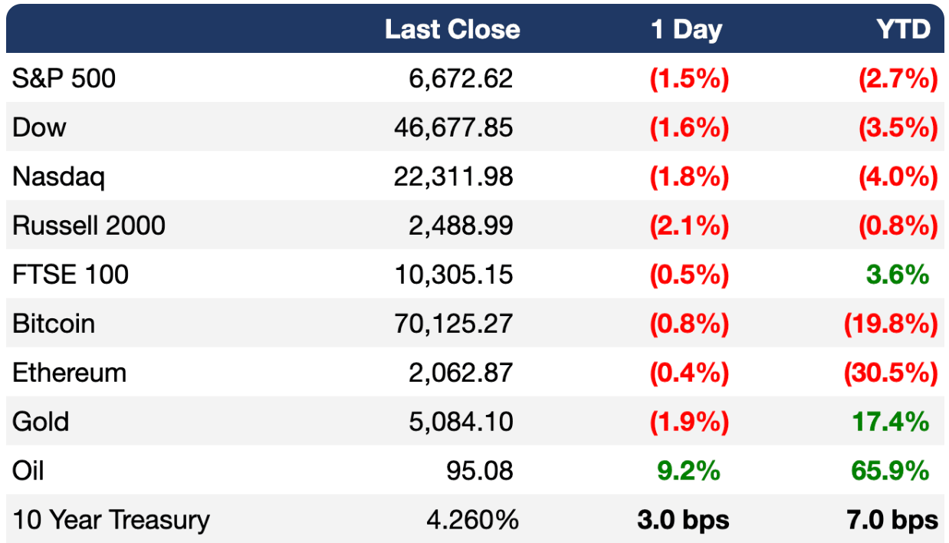The width and height of the screenshot is (949, 543).
Task: Click the Ethereum row label
Action: [70, 372]
